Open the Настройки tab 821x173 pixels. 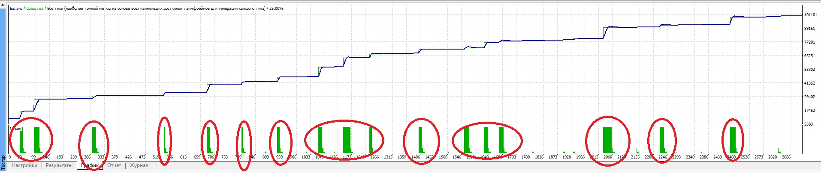click(24, 165)
